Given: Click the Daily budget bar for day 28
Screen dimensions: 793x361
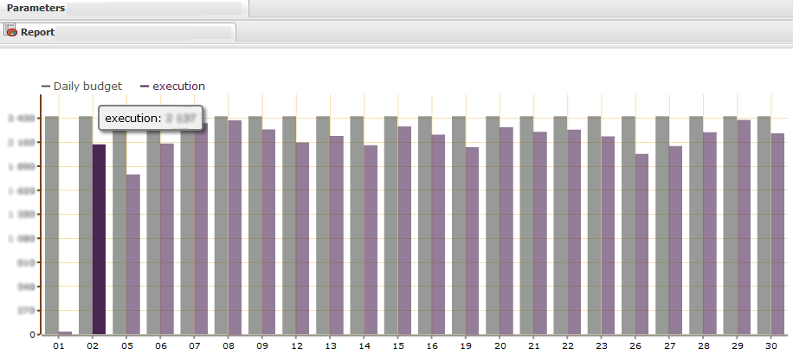Looking at the screenshot, I should tap(696, 225).
